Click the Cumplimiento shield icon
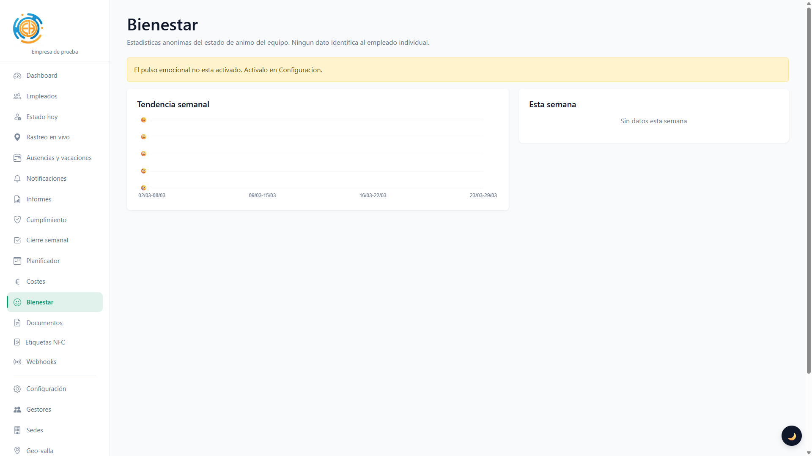This screenshot has width=812, height=456. [x=17, y=220]
